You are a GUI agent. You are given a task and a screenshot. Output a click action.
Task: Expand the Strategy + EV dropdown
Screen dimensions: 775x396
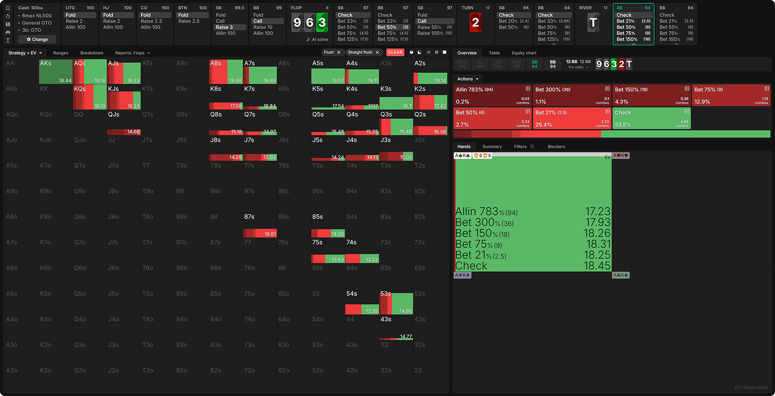click(25, 53)
